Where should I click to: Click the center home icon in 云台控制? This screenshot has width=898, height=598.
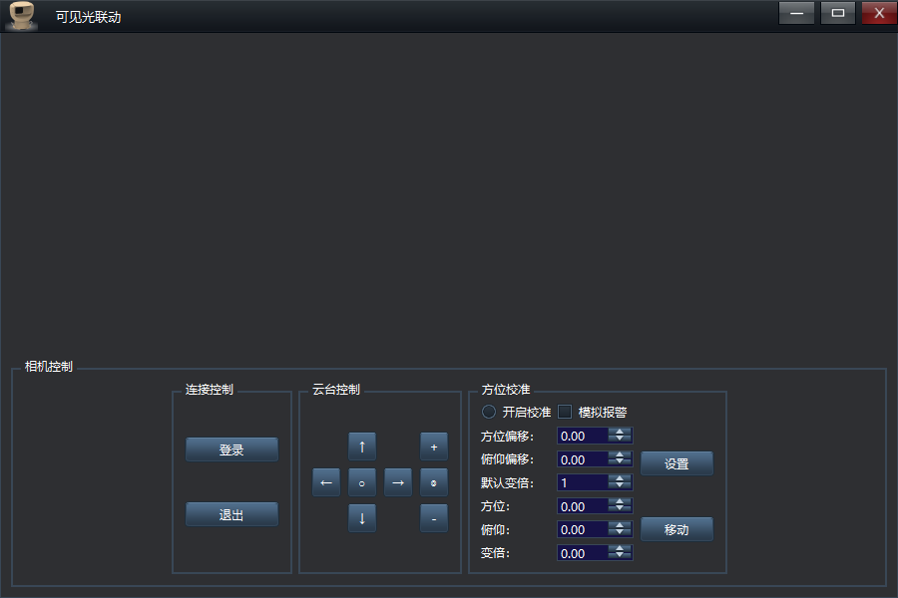(x=361, y=482)
